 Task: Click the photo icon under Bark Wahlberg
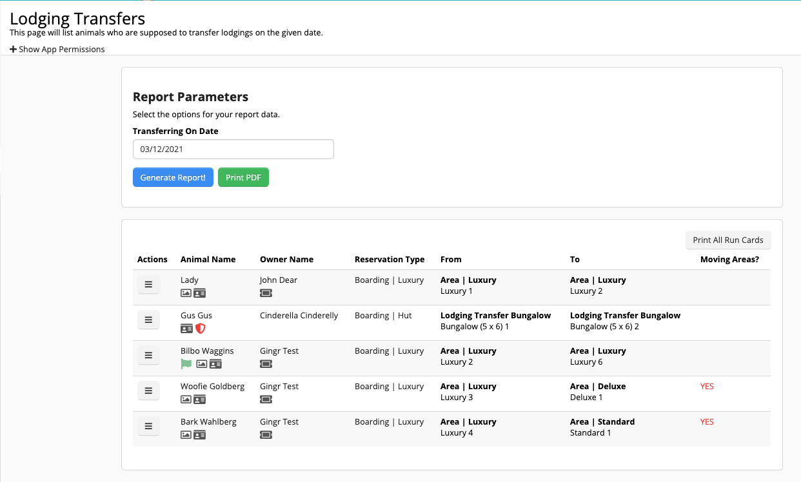186,434
